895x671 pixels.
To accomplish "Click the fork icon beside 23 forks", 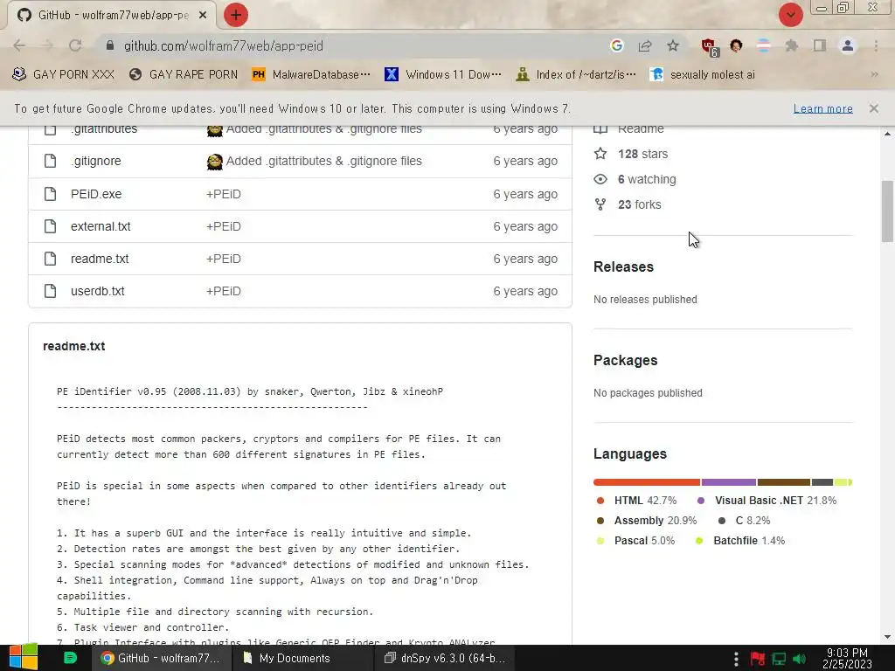I will [600, 204].
